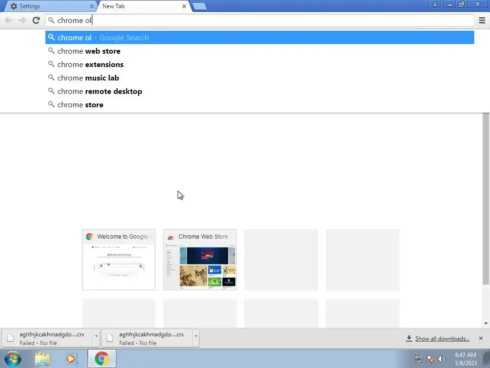Open Windows Explorer from the taskbar
The height and width of the screenshot is (368, 490).
43,359
